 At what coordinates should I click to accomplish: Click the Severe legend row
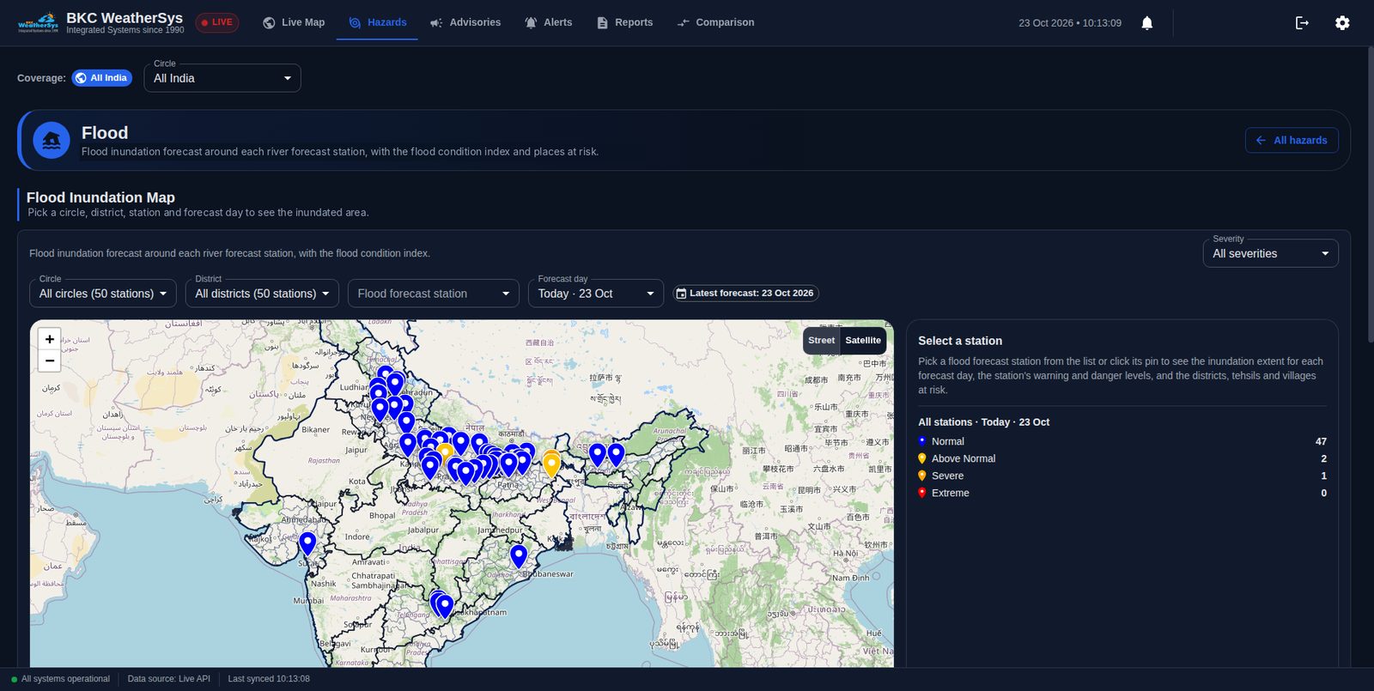tap(1122, 476)
